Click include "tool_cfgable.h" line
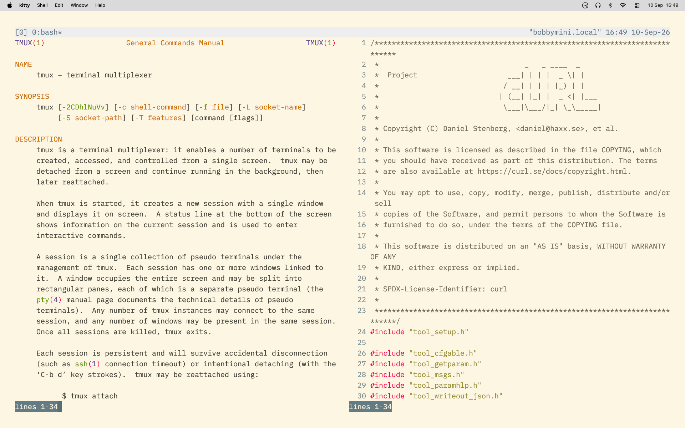Image resolution: width=685 pixels, height=428 pixels. [x=423, y=353]
